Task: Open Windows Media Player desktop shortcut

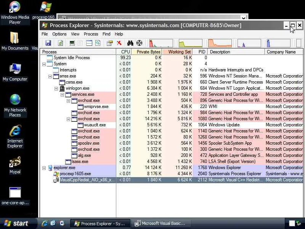Action: [15, 13]
